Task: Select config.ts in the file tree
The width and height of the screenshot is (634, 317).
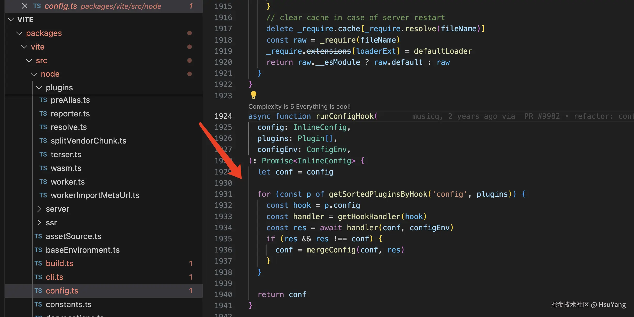Action: pos(62,291)
